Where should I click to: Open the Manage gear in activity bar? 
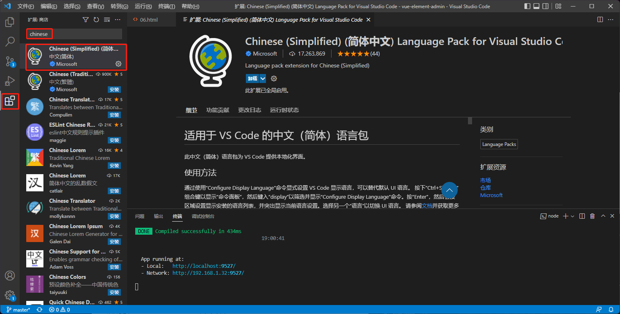tap(10, 295)
